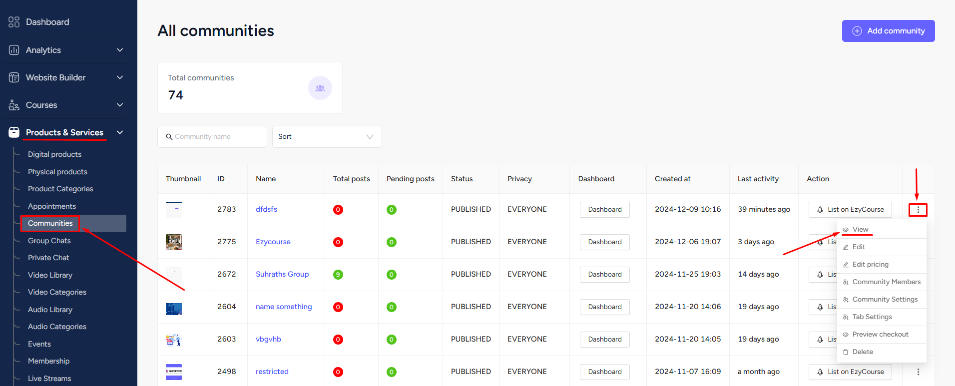Click green pending posts badge for Ezycourse

coord(392,242)
